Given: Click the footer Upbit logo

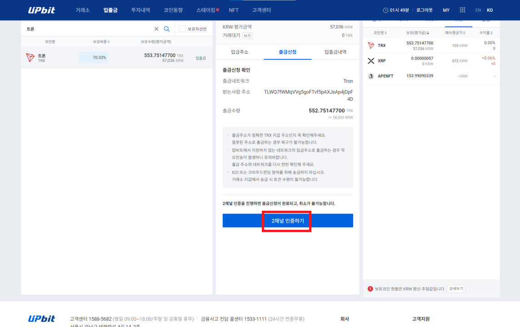Looking at the screenshot, I should coord(41,319).
